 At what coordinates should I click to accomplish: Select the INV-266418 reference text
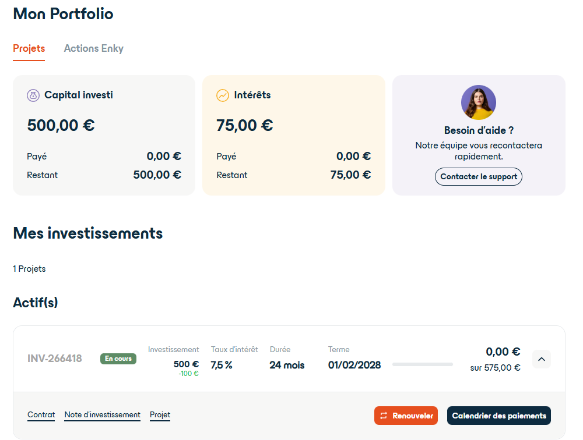pyautogui.click(x=55, y=359)
